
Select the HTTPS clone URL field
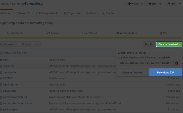tap(146, 63)
